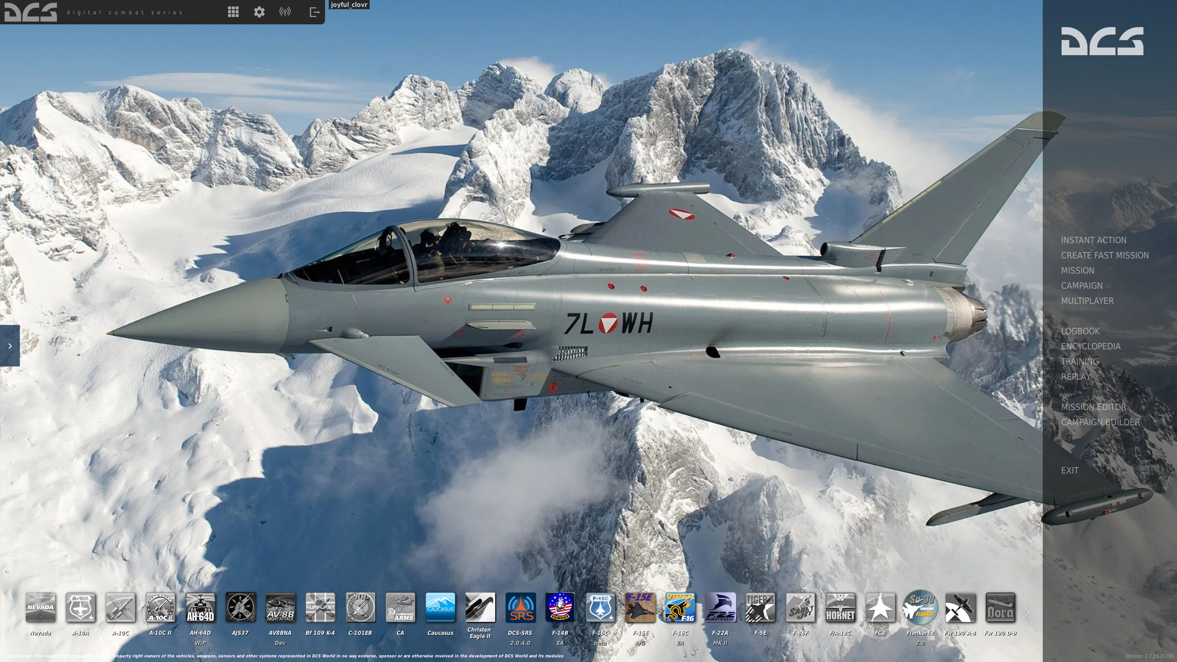Open CREATE FAST MISSION
Screen dimensions: 1177x662
click(1105, 255)
